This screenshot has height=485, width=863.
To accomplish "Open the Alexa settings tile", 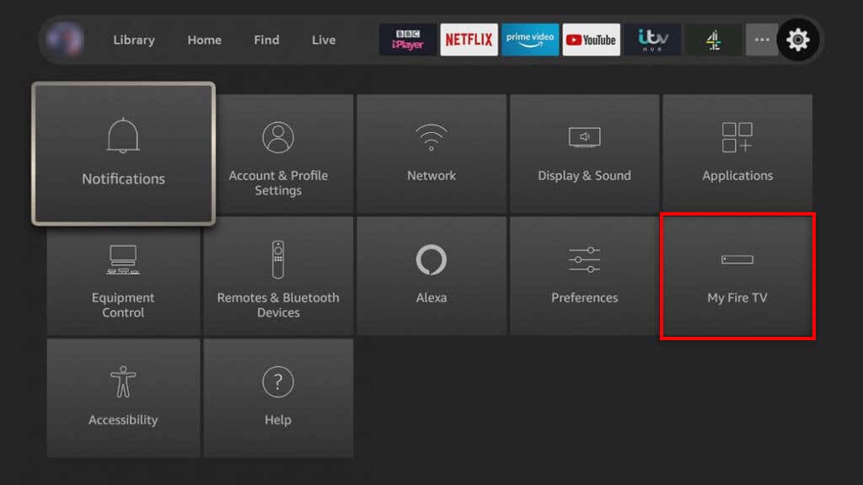I will (x=431, y=276).
